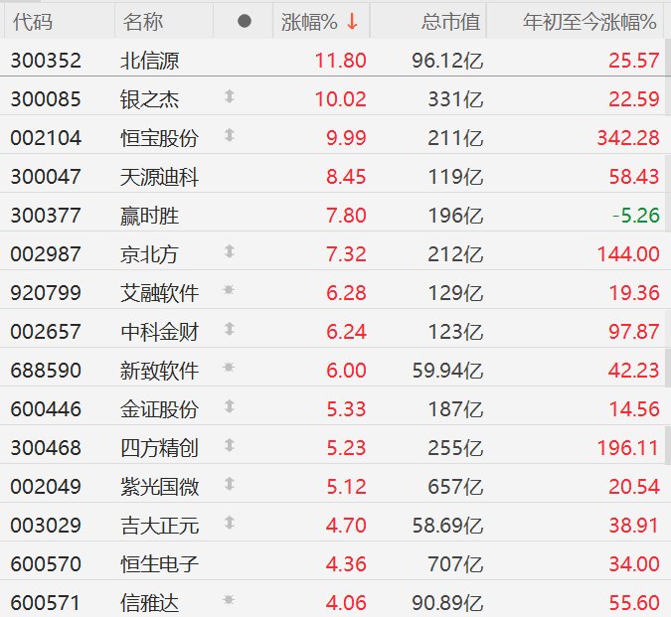
Task: Click the margin-trading arrow icon in 银之杰 row
Action: click(230, 96)
